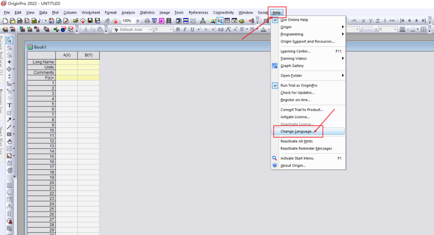Click the Superscript icon
This screenshot has height=235, width=434.
click(x=199, y=29)
